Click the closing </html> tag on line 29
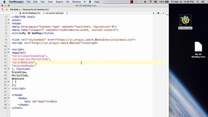 17,108
